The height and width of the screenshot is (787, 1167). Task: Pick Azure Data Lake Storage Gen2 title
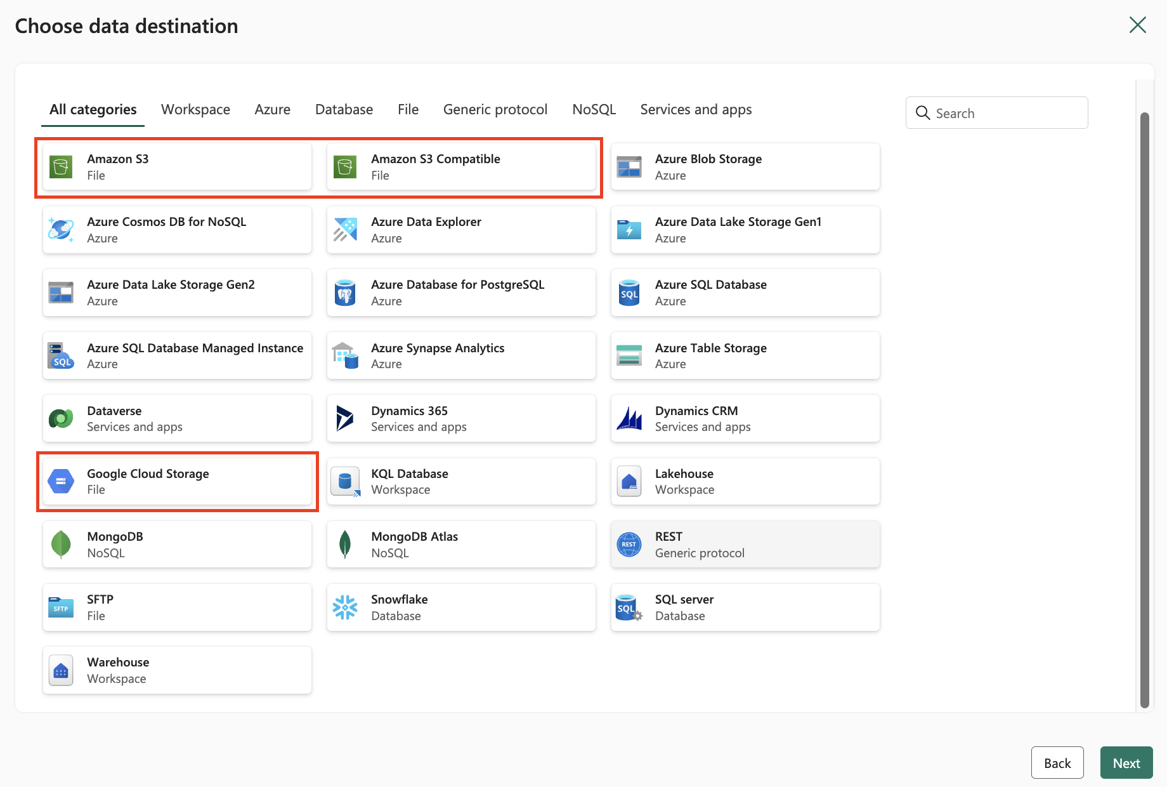(x=171, y=284)
